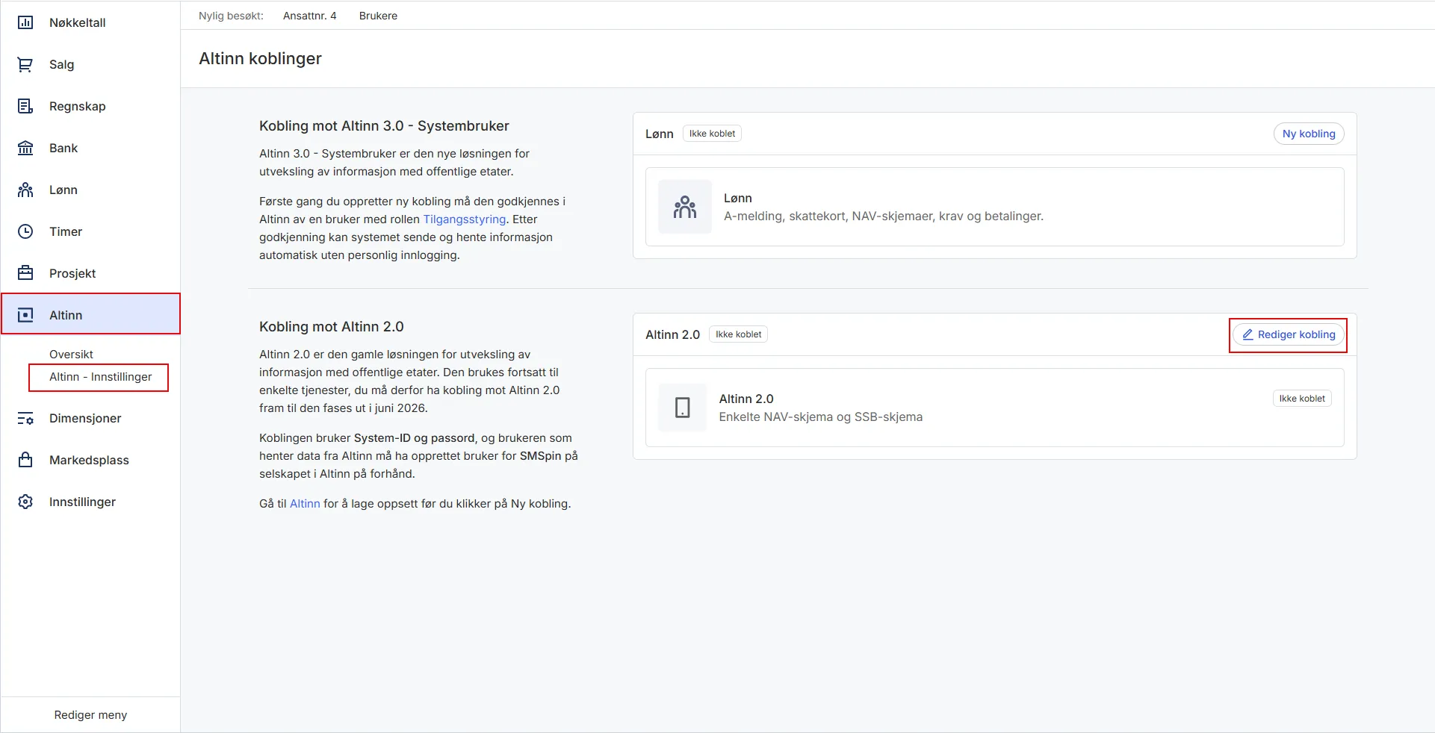This screenshot has width=1435, height=733.
Task: Click the Regnskap ledger icon
Action: click(25, 106)
